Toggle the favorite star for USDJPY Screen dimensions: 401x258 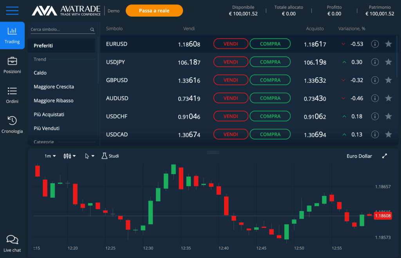(x=388, y=62)
